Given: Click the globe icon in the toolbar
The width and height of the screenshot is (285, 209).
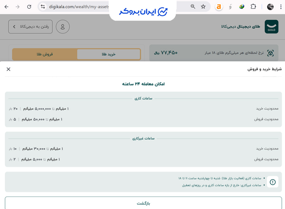Looking at the screenshot, I should [242, 6].
